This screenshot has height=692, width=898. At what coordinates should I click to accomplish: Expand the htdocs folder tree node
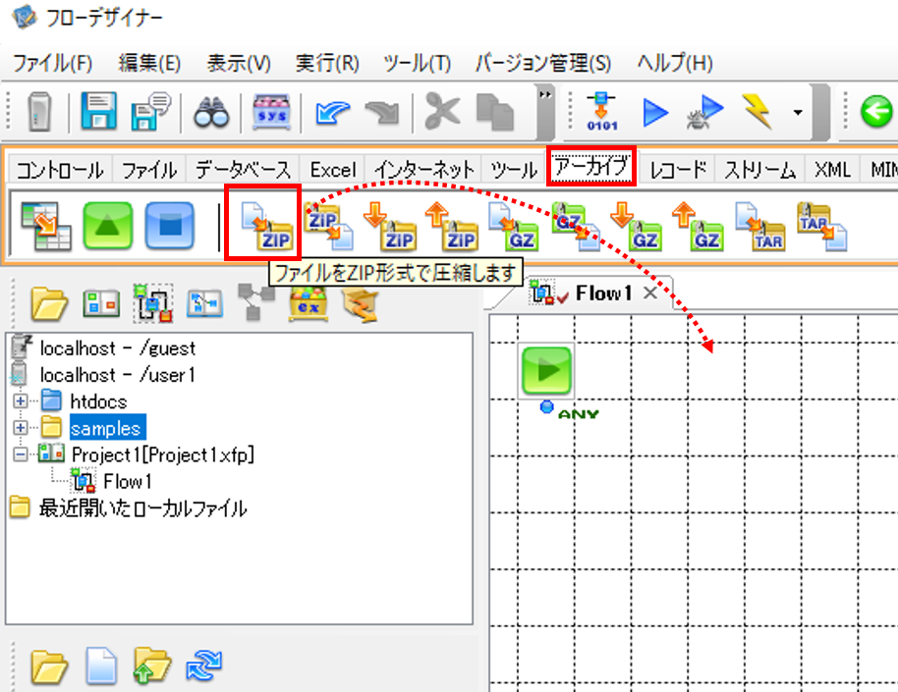tap(20, 401)
